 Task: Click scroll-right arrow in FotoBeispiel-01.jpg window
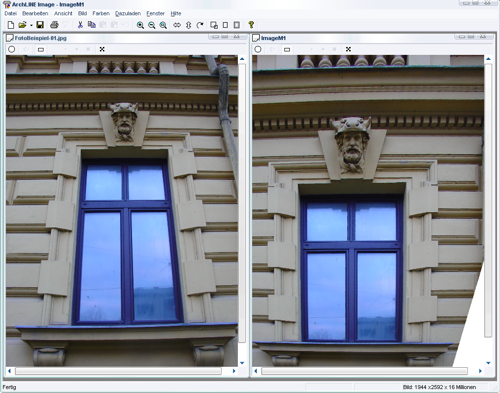(x=234, y=371)
